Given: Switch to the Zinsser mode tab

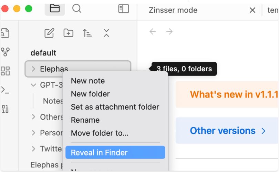Looking at the screenshot, I should pos(173,10).
